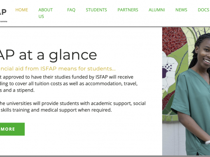
Task: Open the NEWS navigation link
Action: coord(181,10)
